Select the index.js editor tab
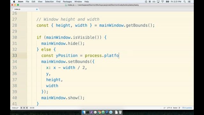Viewport: 204px width, 115px height. [x=25, y=9]
